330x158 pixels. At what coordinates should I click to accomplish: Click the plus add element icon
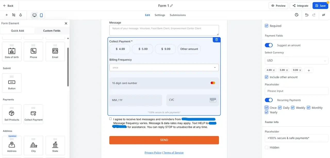click(7, 15)
